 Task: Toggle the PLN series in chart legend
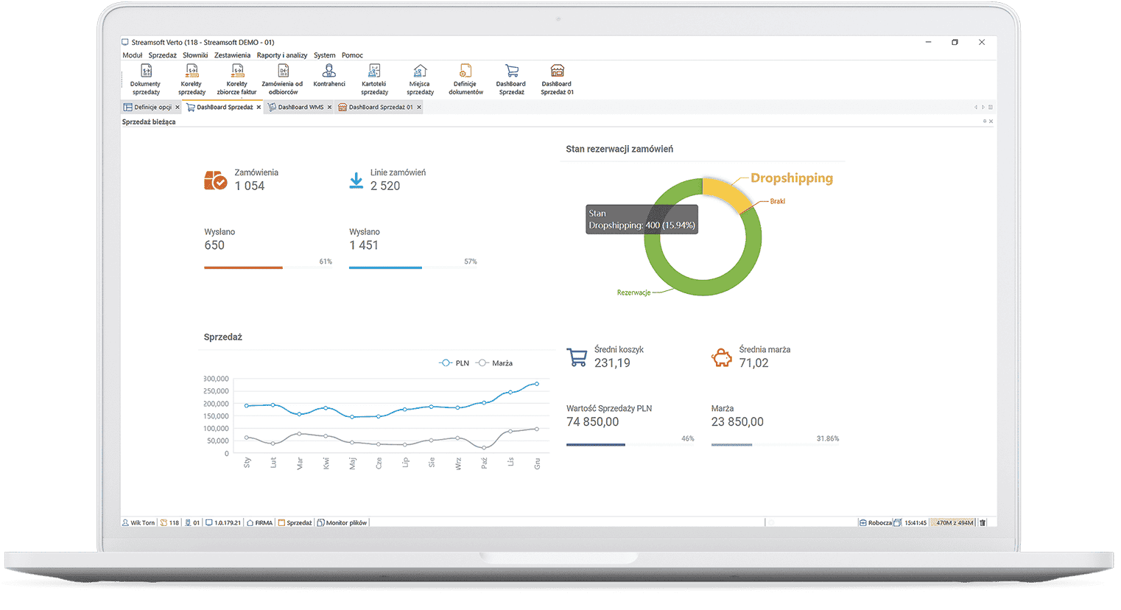pyautogui.click(x=454, y=363)
